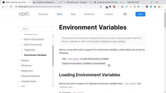Click the red letter U extension icon
Image resolution: width=166 pixels, height=93 pixels.
coord(130,7)
